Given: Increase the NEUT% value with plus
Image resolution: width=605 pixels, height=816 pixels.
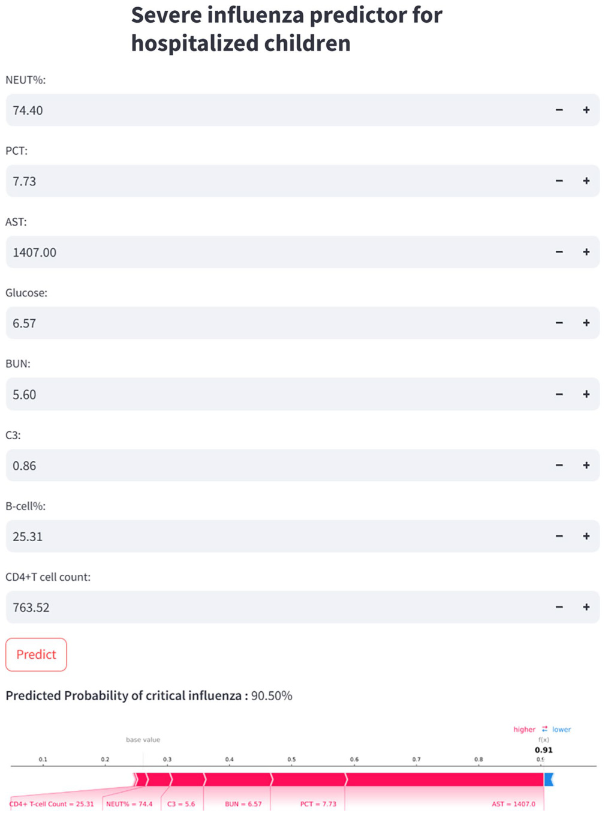Looking at the screenshot, I should 586,110.
